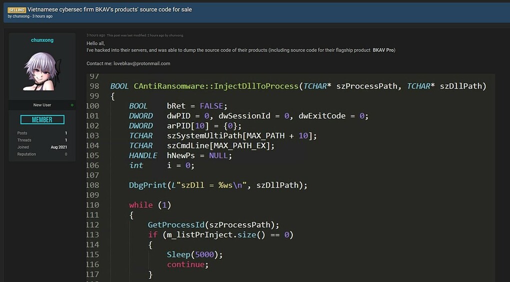The image size is (510, 282).
Task: Open the BKAV source code thread title
Action: 109,9
